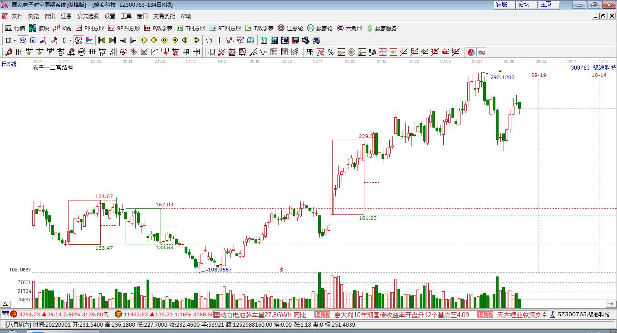Open 赢家服务 services
Image resolution: width=617 pixels, height=333 pixels.
point(382,28)
